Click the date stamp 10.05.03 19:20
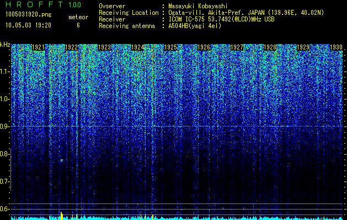Viewport: 347px width, 220px height. click(x=28, y=25)
